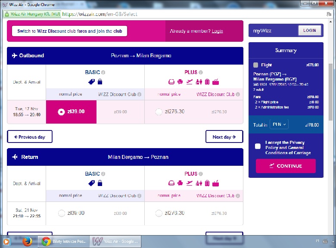Viewport: 336px width, 248px height.
Task: Click Return PLUS airport check-in icon
Action: click(x=215, y=183)
